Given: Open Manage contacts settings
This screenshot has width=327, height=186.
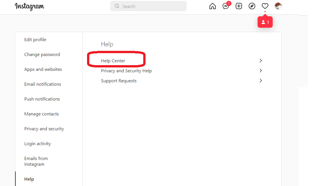Looking at the screenshot, I should point(41,114).
